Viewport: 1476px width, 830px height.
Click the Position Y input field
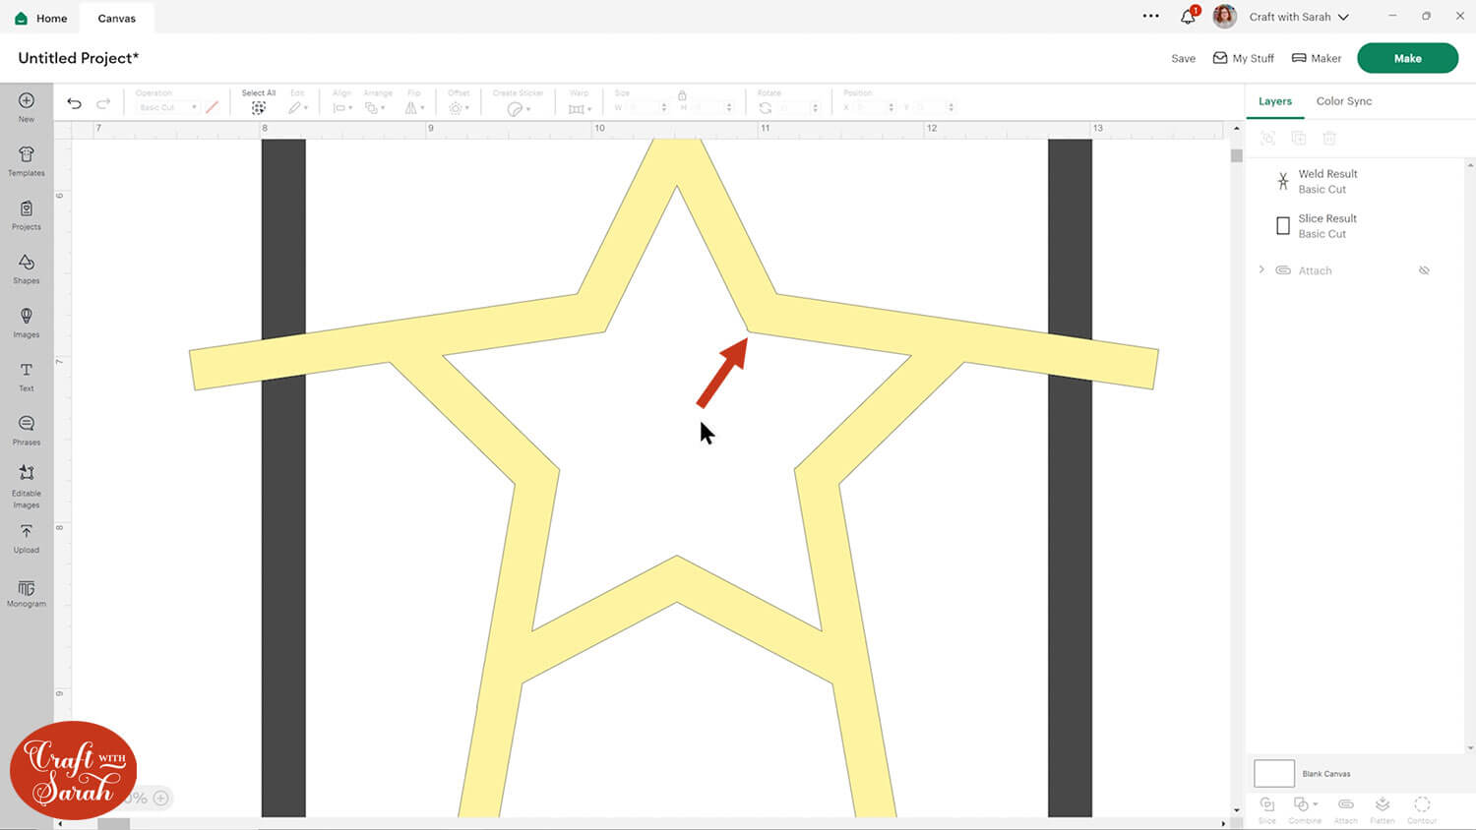[933, 107]
